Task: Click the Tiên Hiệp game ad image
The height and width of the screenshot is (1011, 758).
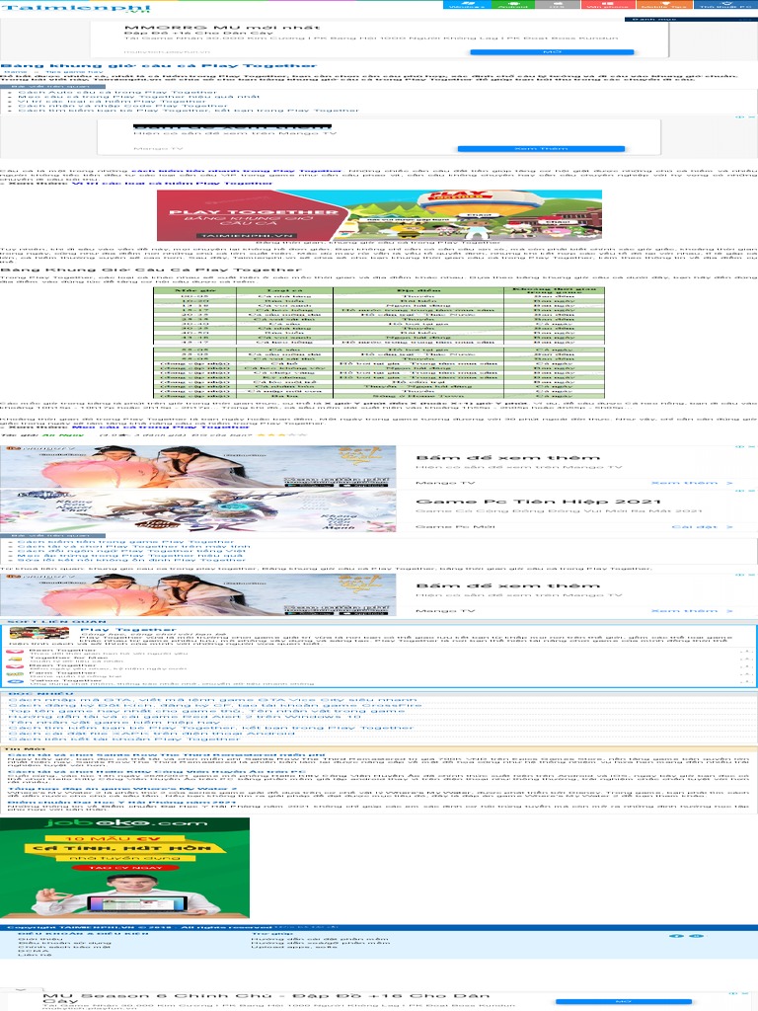Action: pyautogui.click(x=197, y=510)
